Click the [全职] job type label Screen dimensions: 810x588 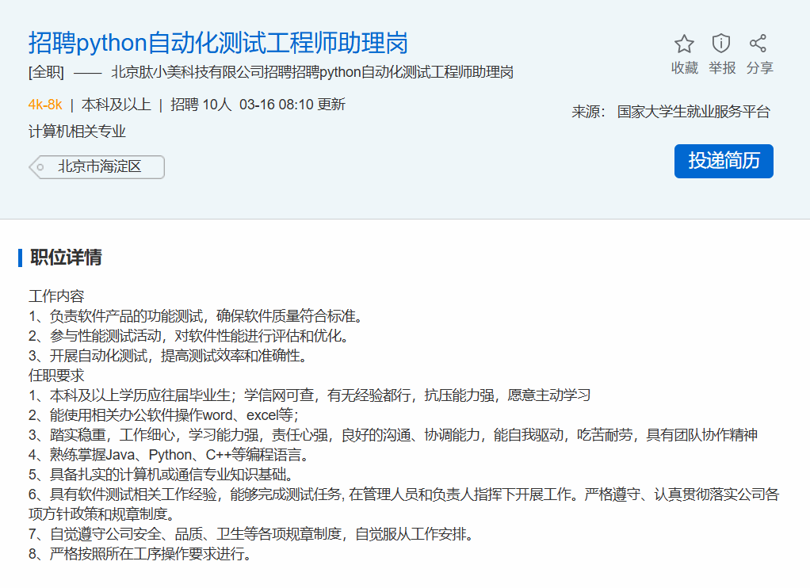46,73
